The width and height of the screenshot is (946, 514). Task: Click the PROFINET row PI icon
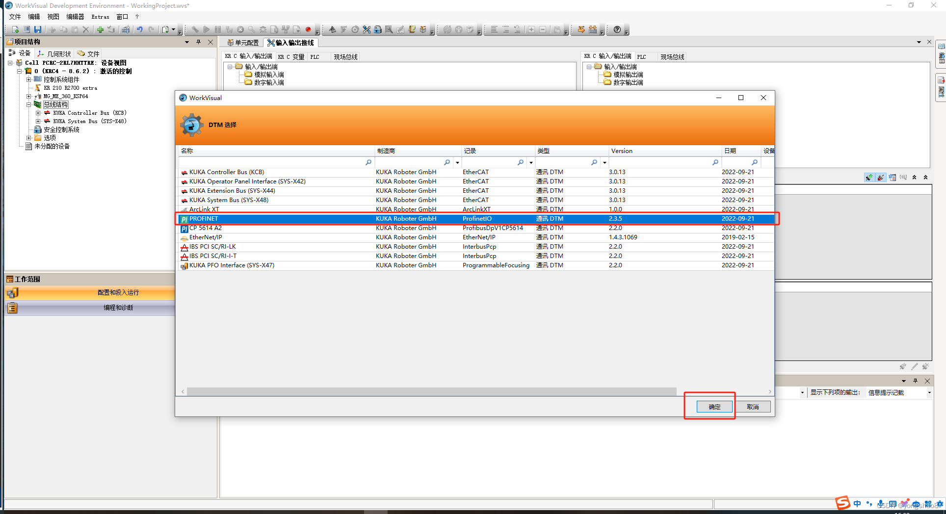coord(184,219)
